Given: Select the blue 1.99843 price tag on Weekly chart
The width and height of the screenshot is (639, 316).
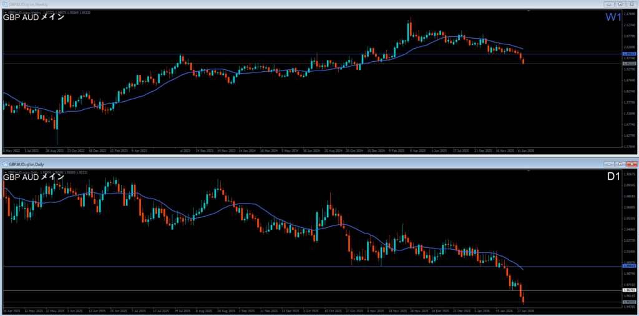Looking at the screenshot, I should pyautogui.click(x=629, y=54).
